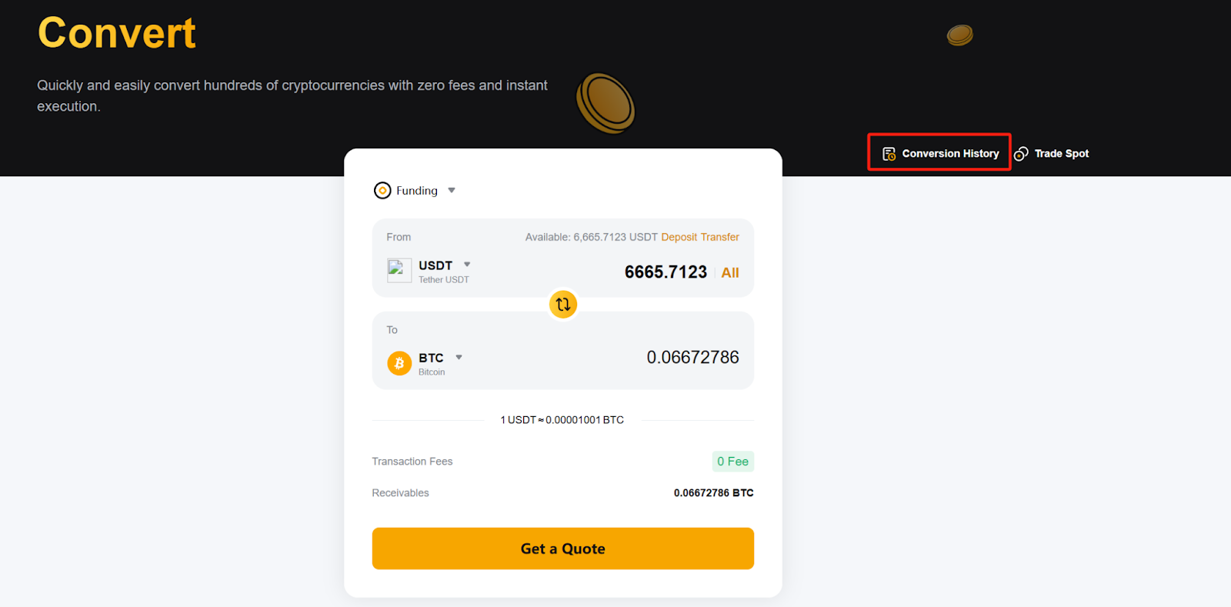
Task: Click the Deposit link
Action: (679, 237)
